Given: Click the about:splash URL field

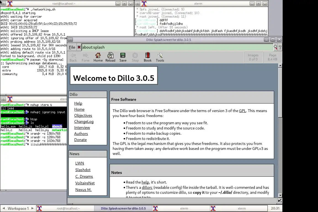Looking at the screenshot, I should [177, 47].
